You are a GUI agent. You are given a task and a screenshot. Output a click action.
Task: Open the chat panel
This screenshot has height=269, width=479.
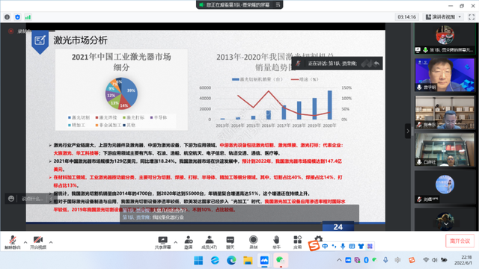pos(230,242)
